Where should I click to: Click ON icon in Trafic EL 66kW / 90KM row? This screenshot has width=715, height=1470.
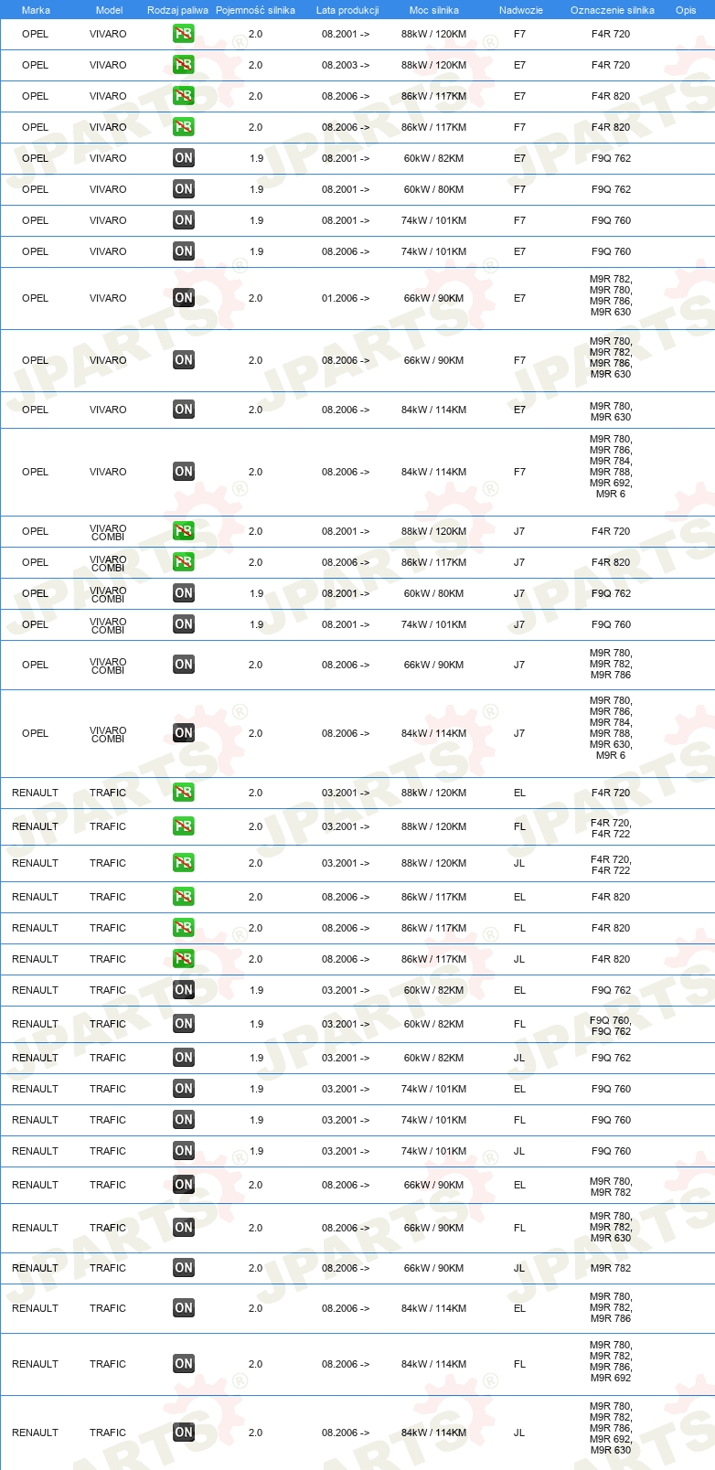(x=184, y=1185)
